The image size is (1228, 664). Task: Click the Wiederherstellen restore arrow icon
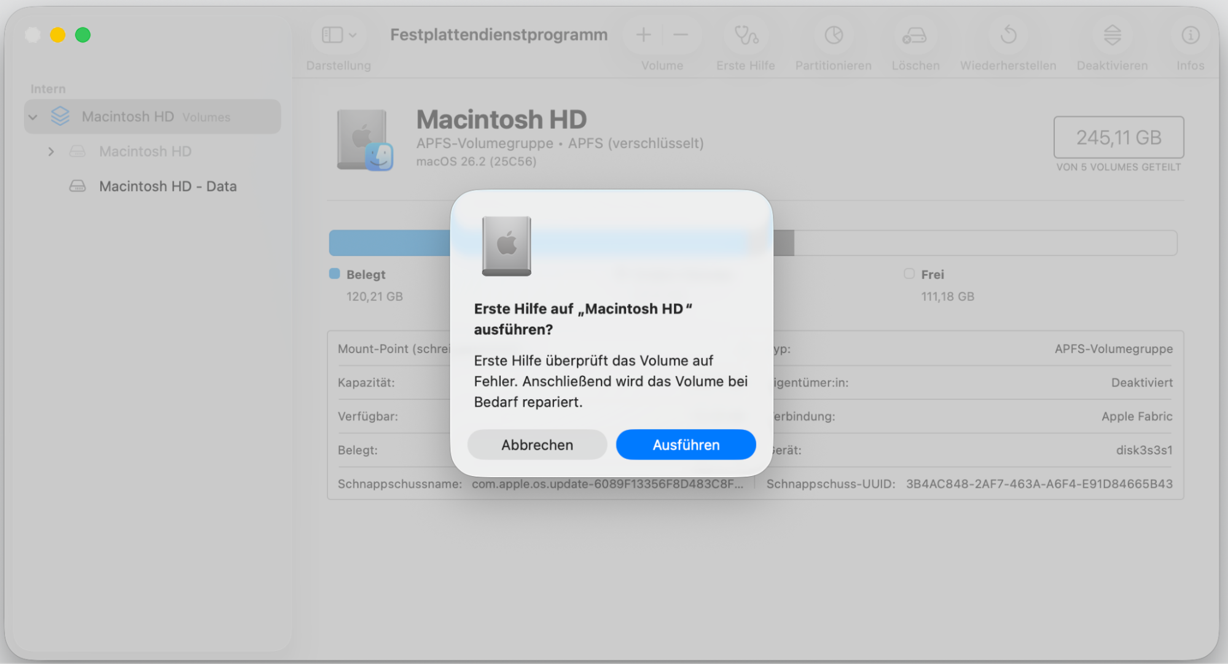(x=1008, y=35)
